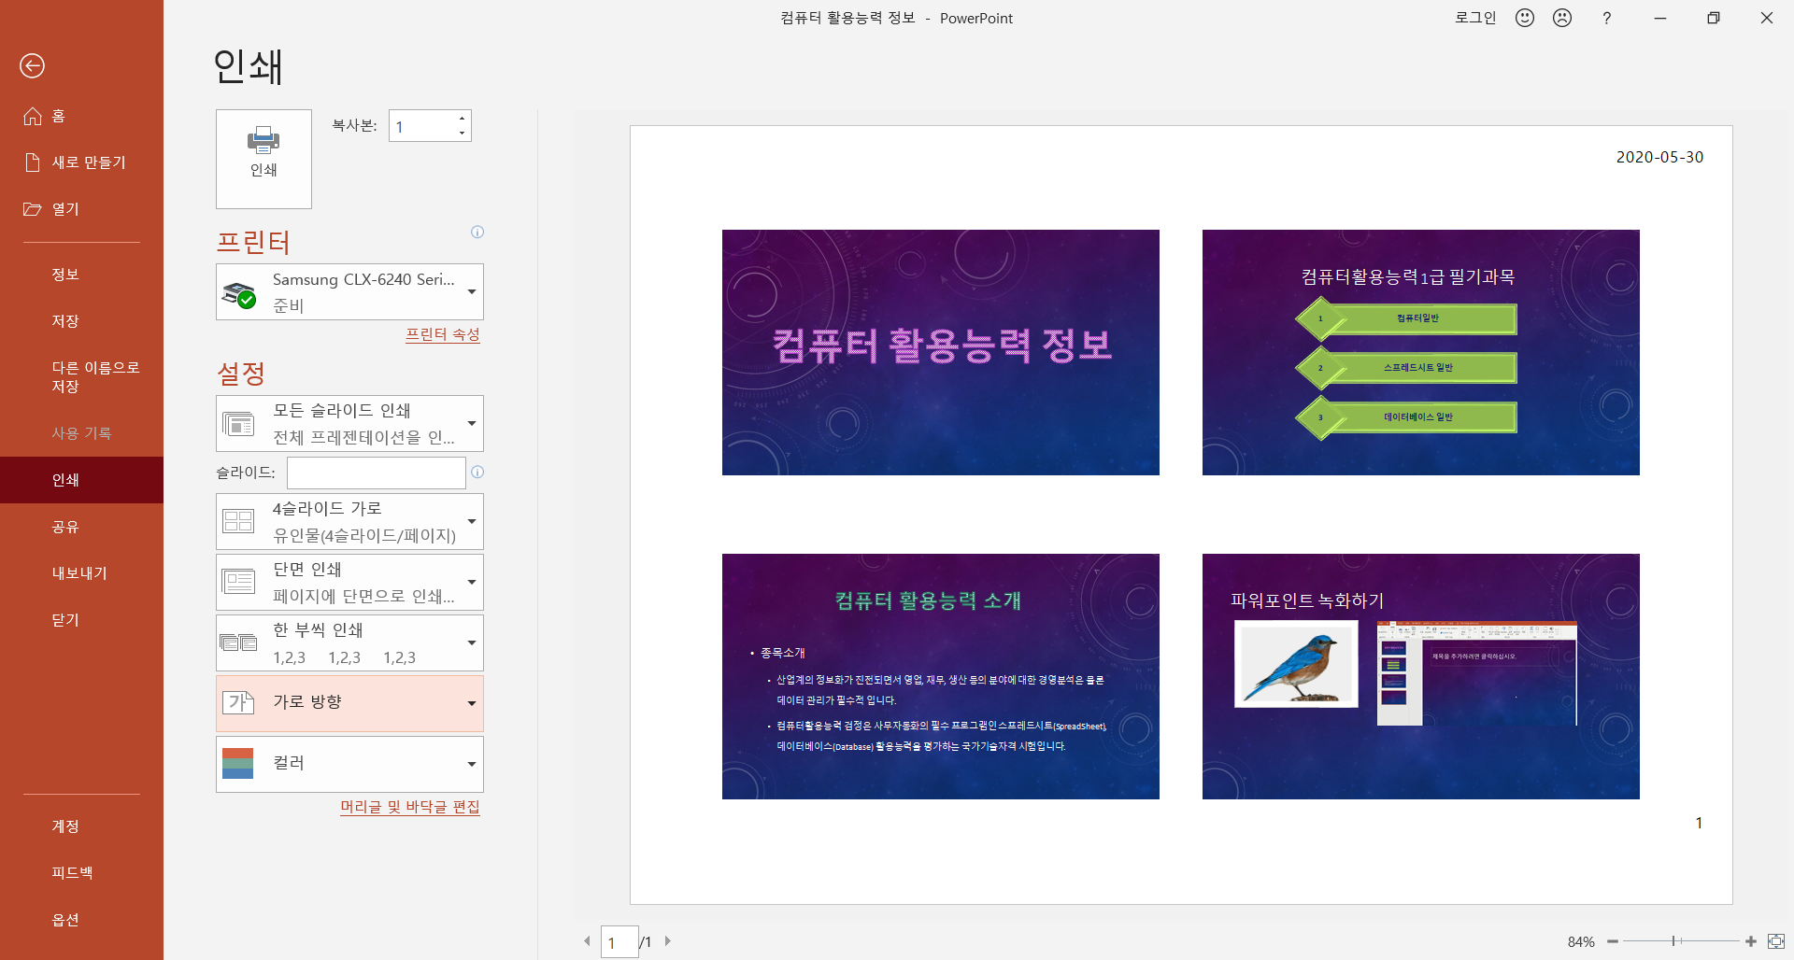Click the help question mark icon
The width and height of the screenshot is (1794, 960).
(1606, 18)
